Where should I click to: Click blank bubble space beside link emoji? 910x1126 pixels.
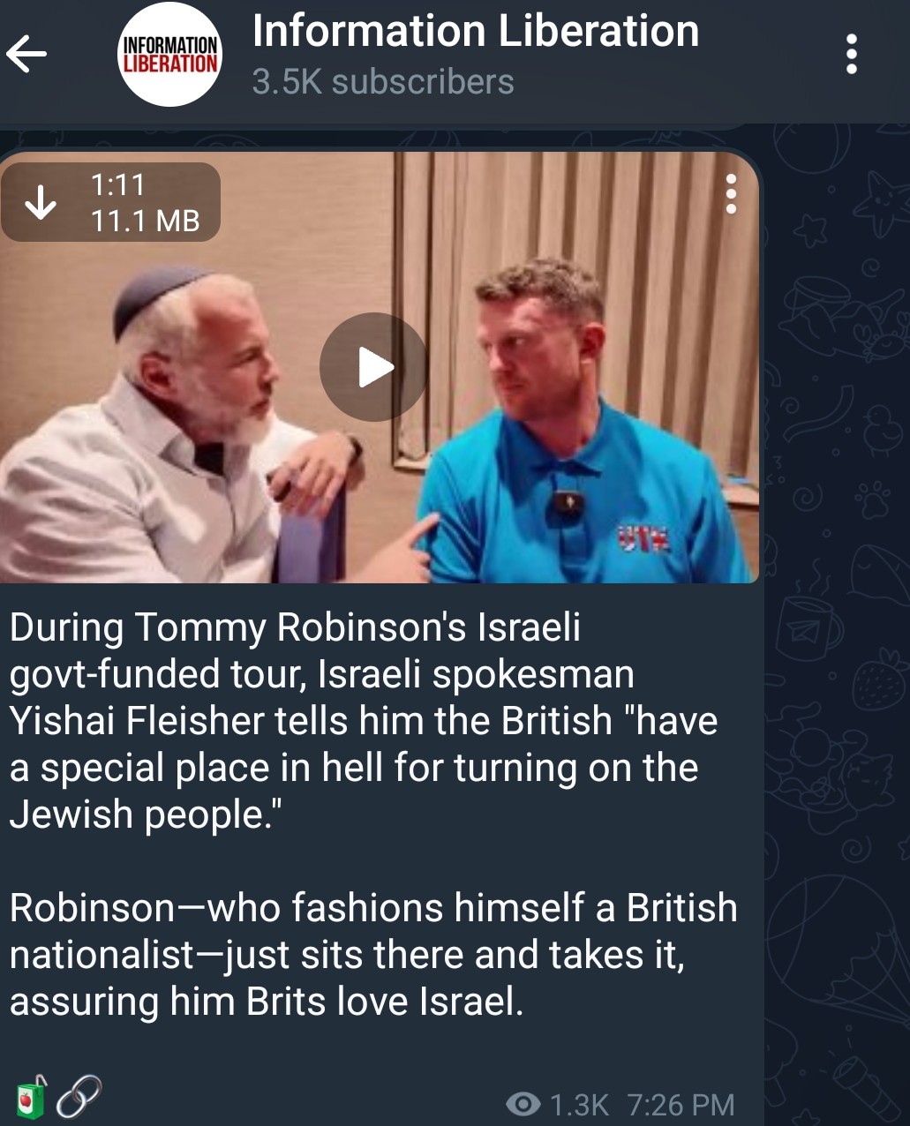[x=300, y=1099]
